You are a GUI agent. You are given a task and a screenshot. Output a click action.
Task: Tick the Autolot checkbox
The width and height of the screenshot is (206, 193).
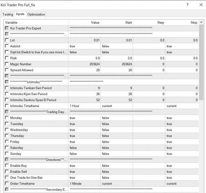[7, 46]
